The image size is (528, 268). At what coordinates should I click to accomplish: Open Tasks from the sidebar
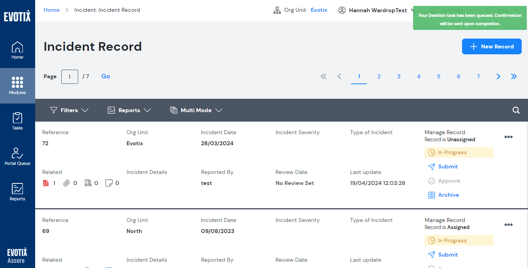[x=17, y=121]
